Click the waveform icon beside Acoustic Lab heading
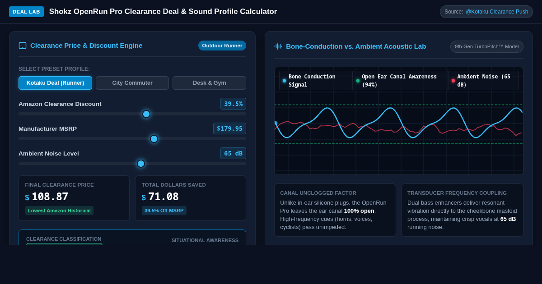 point(278,46)
